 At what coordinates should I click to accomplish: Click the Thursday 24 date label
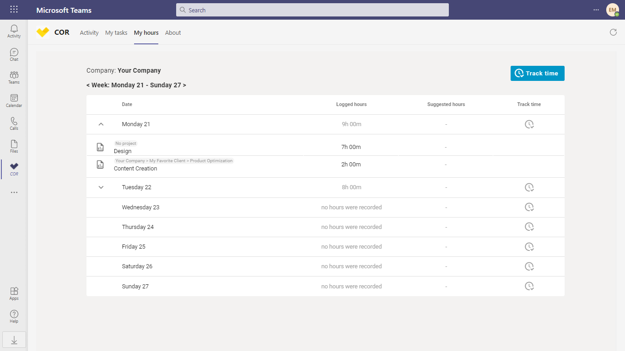pos(138,227)
